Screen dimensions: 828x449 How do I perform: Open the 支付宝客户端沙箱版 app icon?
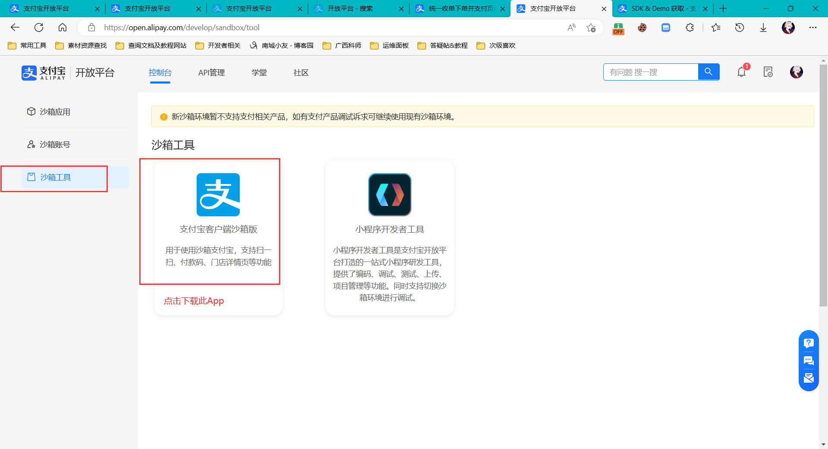click(218, 195)
